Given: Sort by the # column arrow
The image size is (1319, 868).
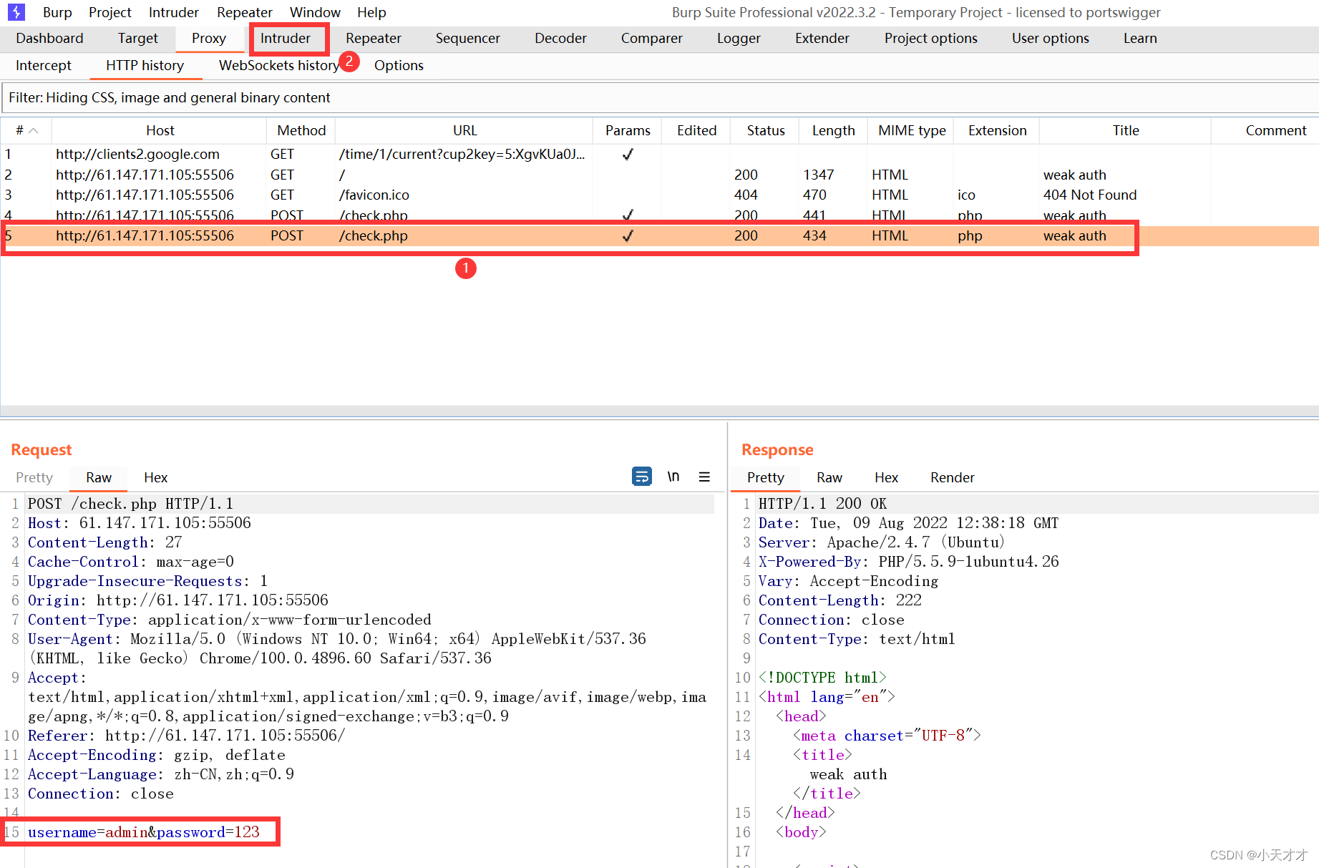Looking at the screenshot, I should (34, 130).
